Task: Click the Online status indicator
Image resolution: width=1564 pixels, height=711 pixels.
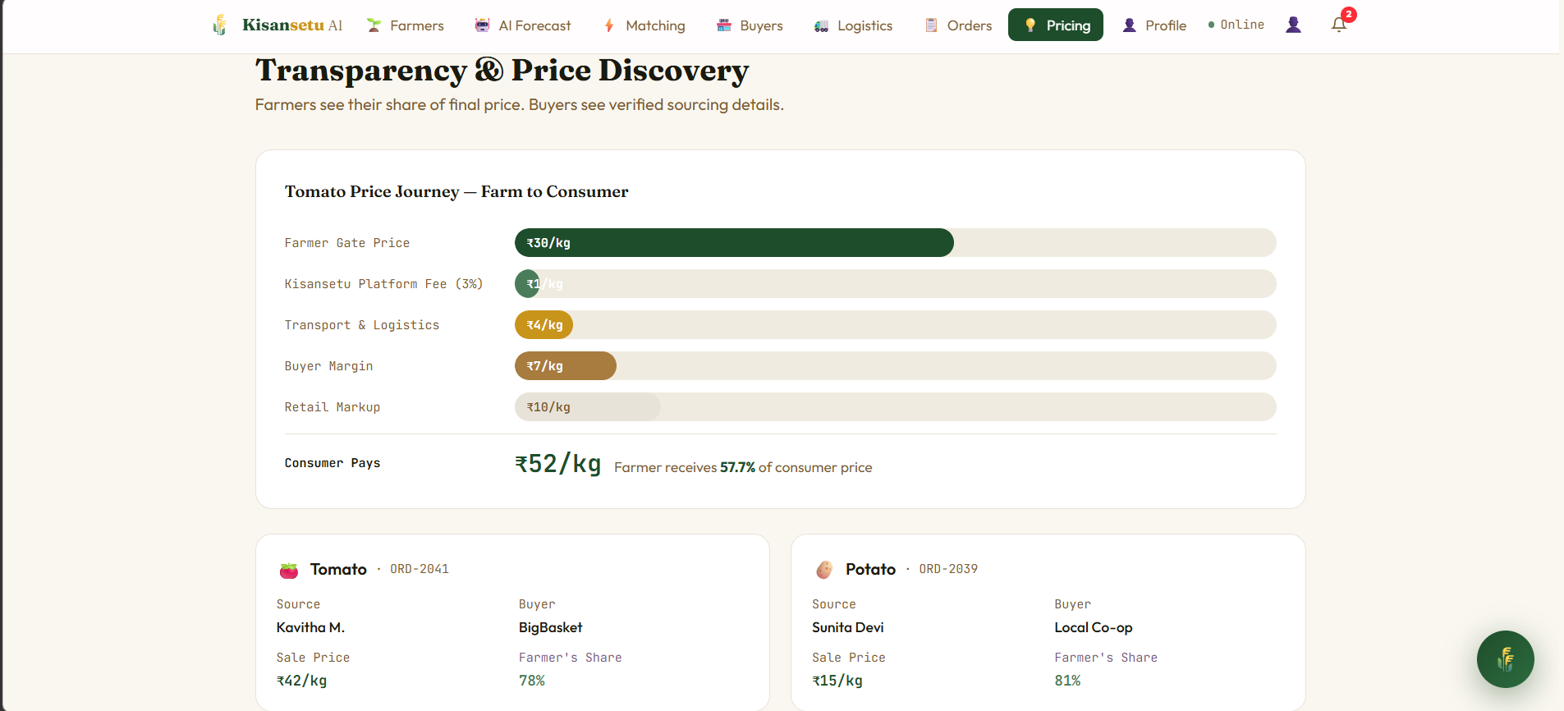Action: pyautogui.click(x=1236, y=25)
